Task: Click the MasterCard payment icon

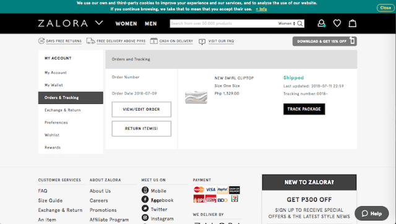Action: tap(199, 189)
